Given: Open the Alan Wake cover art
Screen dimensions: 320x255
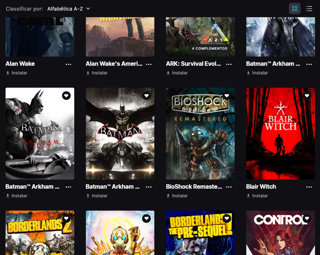Looking at the screenshot, I should (x=40, y=37).
